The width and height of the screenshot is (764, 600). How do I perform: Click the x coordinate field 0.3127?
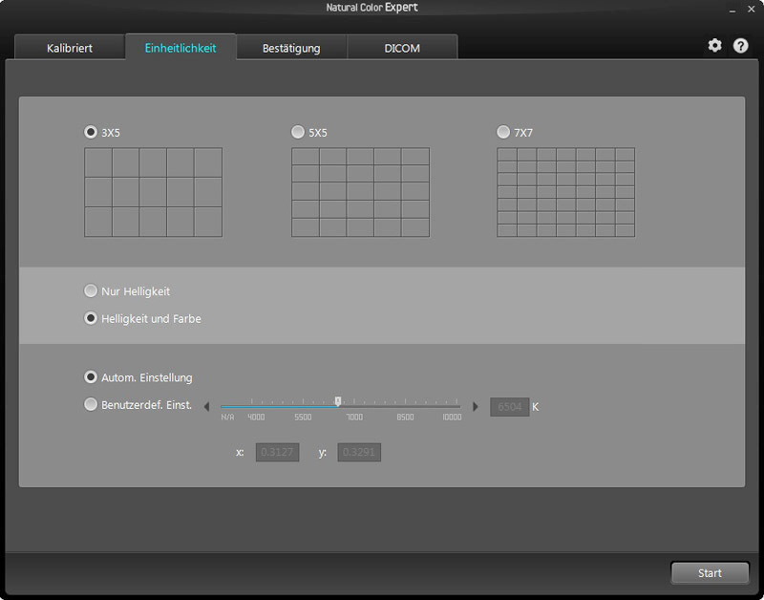point(277,452)
